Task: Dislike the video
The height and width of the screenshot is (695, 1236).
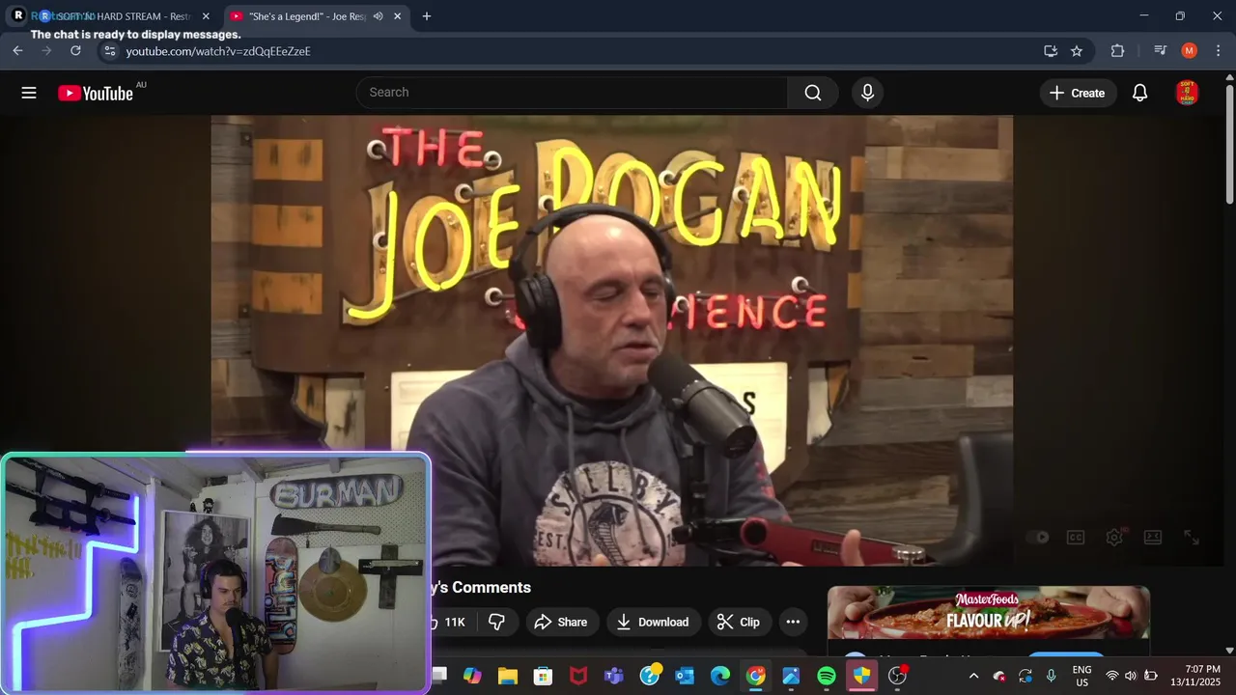Action: [x=496, y=623]
